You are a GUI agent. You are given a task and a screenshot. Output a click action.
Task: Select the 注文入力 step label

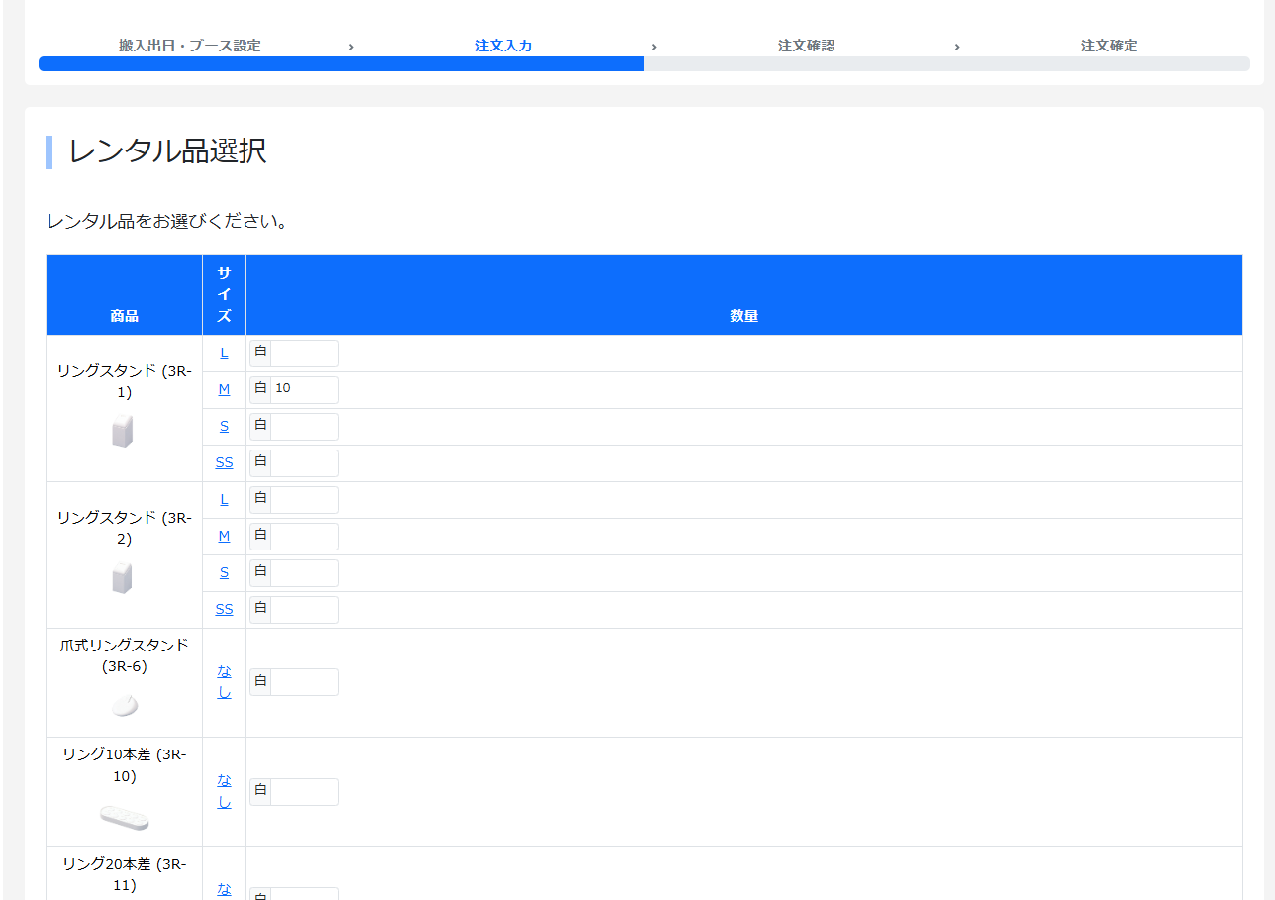pyautogui.click(x=504, y=46)
